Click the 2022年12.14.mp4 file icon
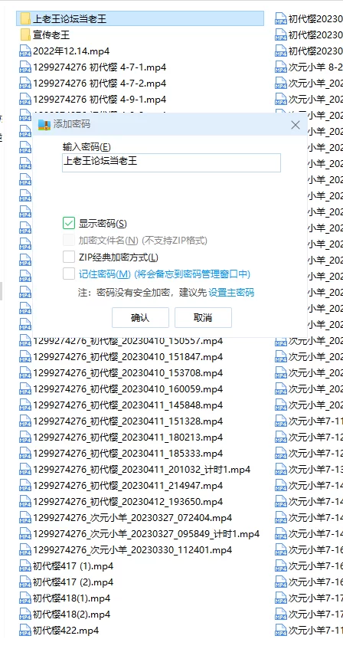This screenshot has width=343, height=649. pos(25,51)
